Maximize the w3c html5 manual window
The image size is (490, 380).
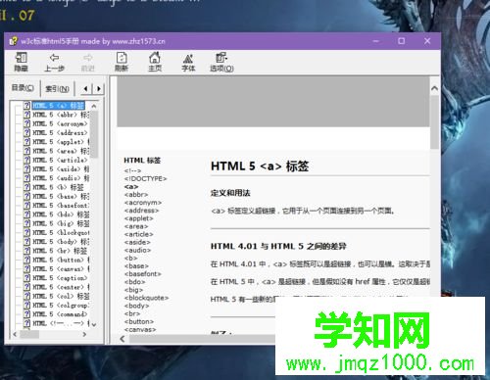coord(402,41)
